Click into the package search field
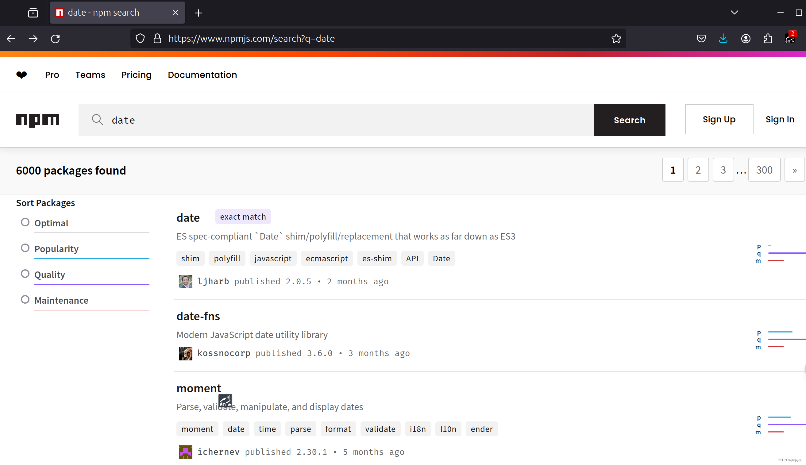 pos(335,120)
